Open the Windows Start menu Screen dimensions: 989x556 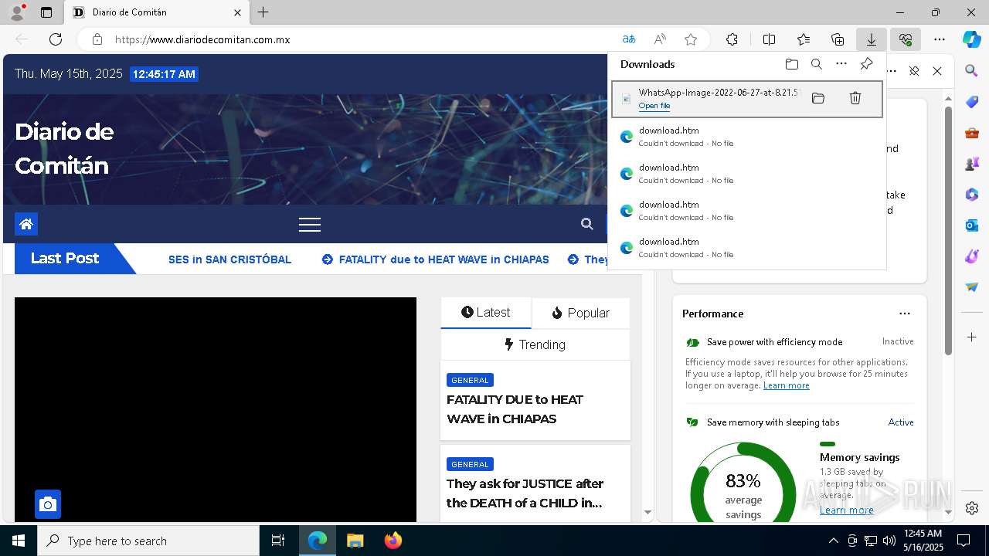(x=19, y=541)
